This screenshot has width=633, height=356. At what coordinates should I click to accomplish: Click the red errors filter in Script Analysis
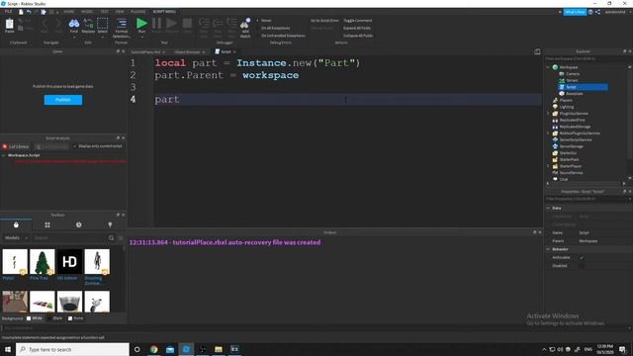click(16, 146)
